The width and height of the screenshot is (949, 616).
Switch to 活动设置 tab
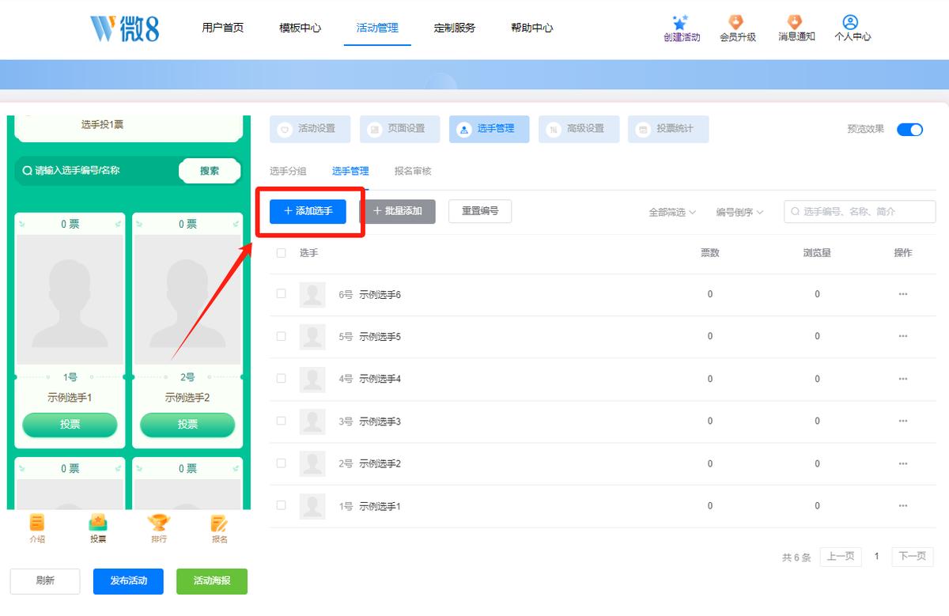tap(309, 129)
